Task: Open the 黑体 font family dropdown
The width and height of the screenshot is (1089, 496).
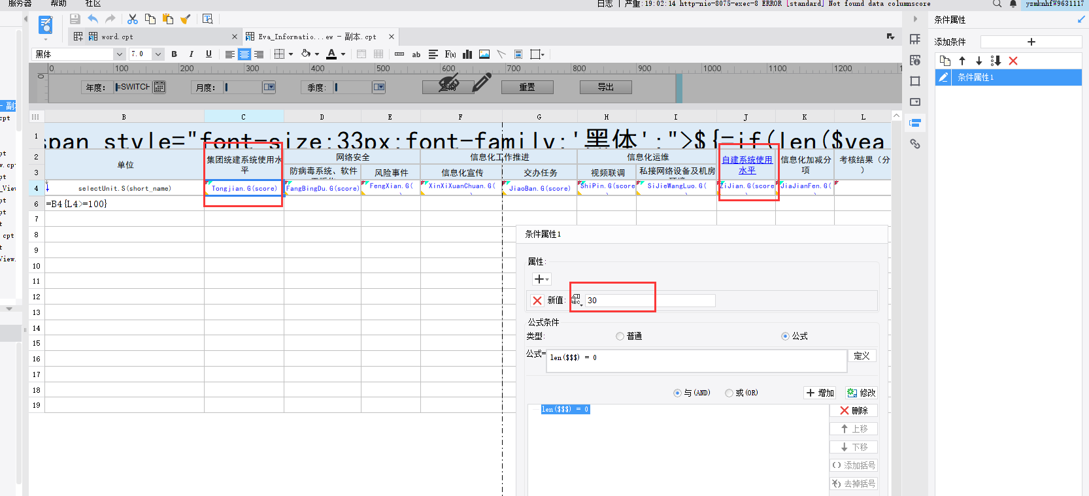Action: (x=119, y=54)
